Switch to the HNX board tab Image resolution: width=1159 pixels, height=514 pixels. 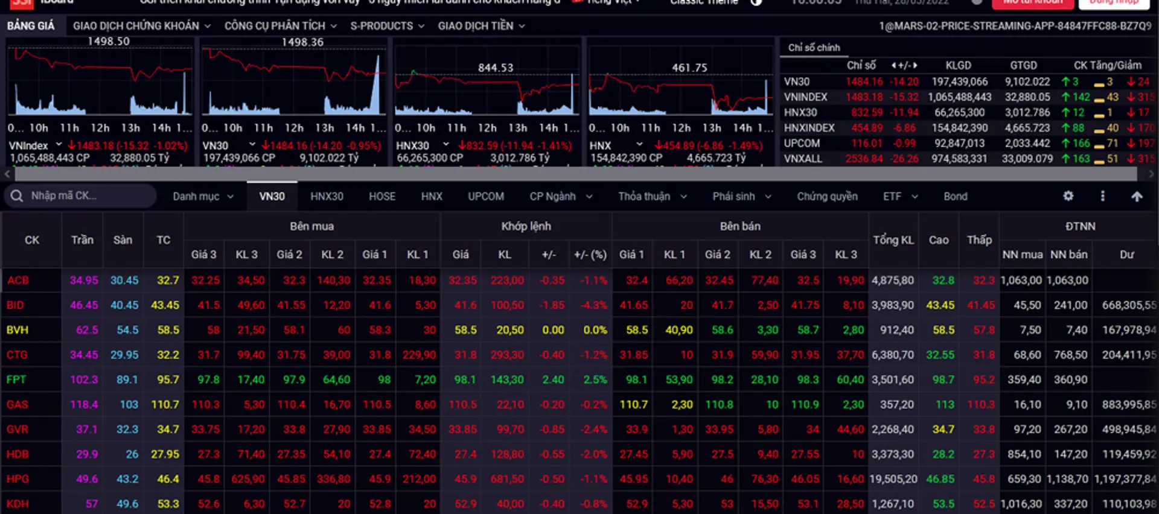coord(432,196)
